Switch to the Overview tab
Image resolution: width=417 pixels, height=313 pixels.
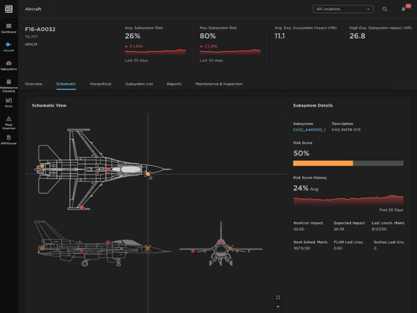click(x=33, y=84)
